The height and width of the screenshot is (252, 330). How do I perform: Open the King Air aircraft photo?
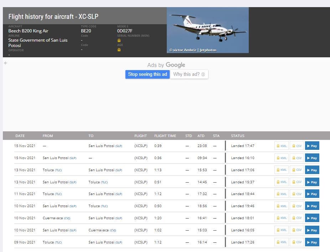207,30
